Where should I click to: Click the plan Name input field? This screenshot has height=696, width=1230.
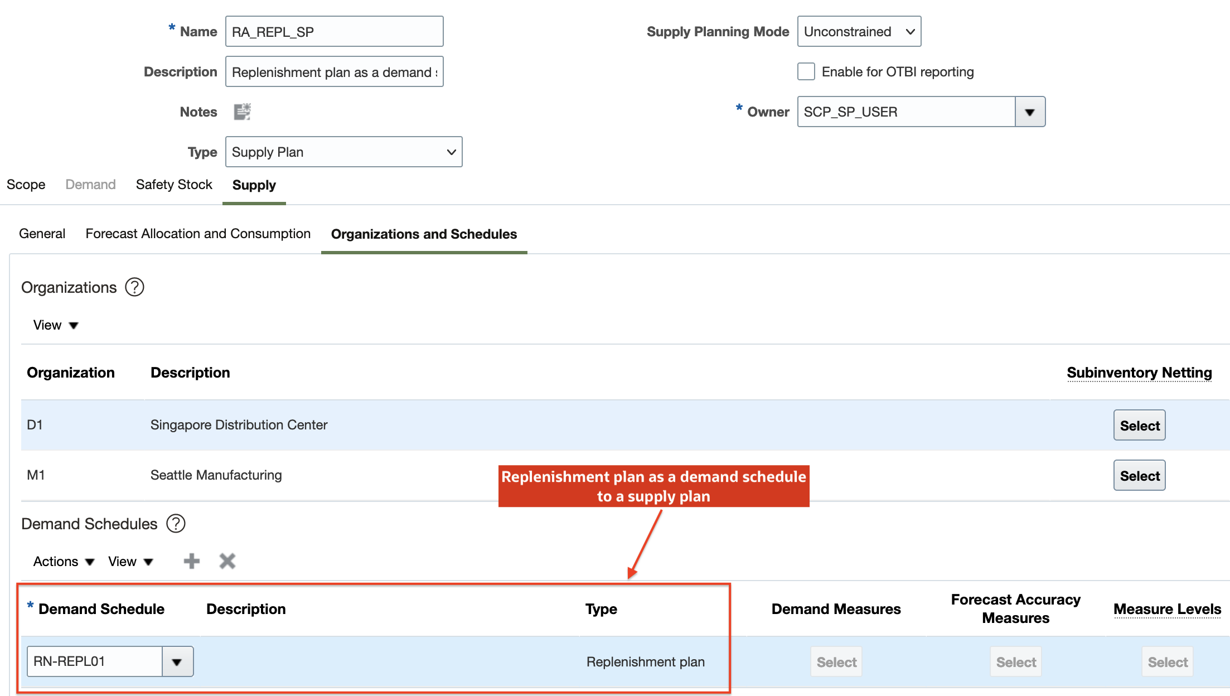pos(334,32)
